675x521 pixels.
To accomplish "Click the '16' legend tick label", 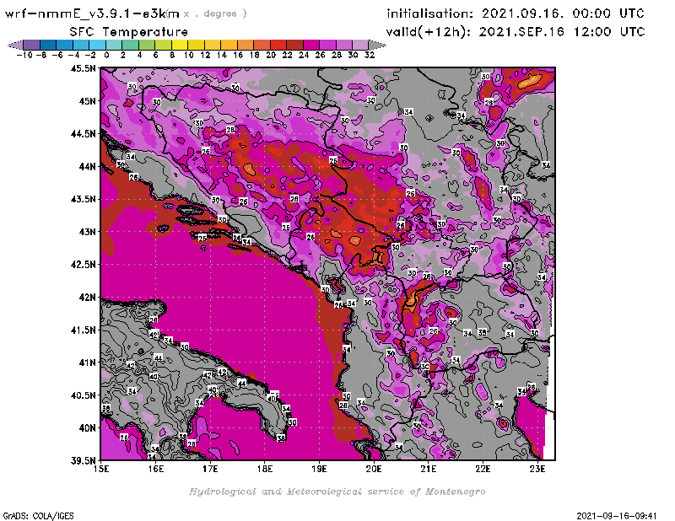I will (238, 55).
